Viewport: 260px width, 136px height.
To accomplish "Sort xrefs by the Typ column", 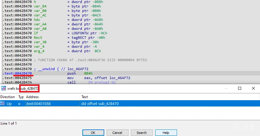I will 21,97.
